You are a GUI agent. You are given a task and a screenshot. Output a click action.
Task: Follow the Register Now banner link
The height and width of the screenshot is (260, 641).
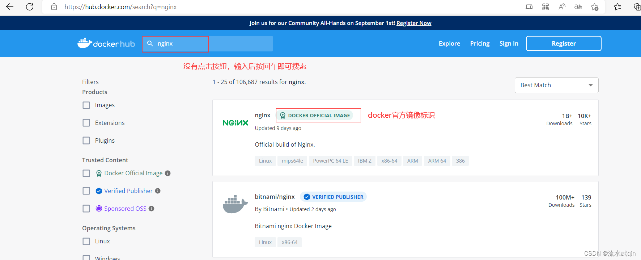[414, 23]
